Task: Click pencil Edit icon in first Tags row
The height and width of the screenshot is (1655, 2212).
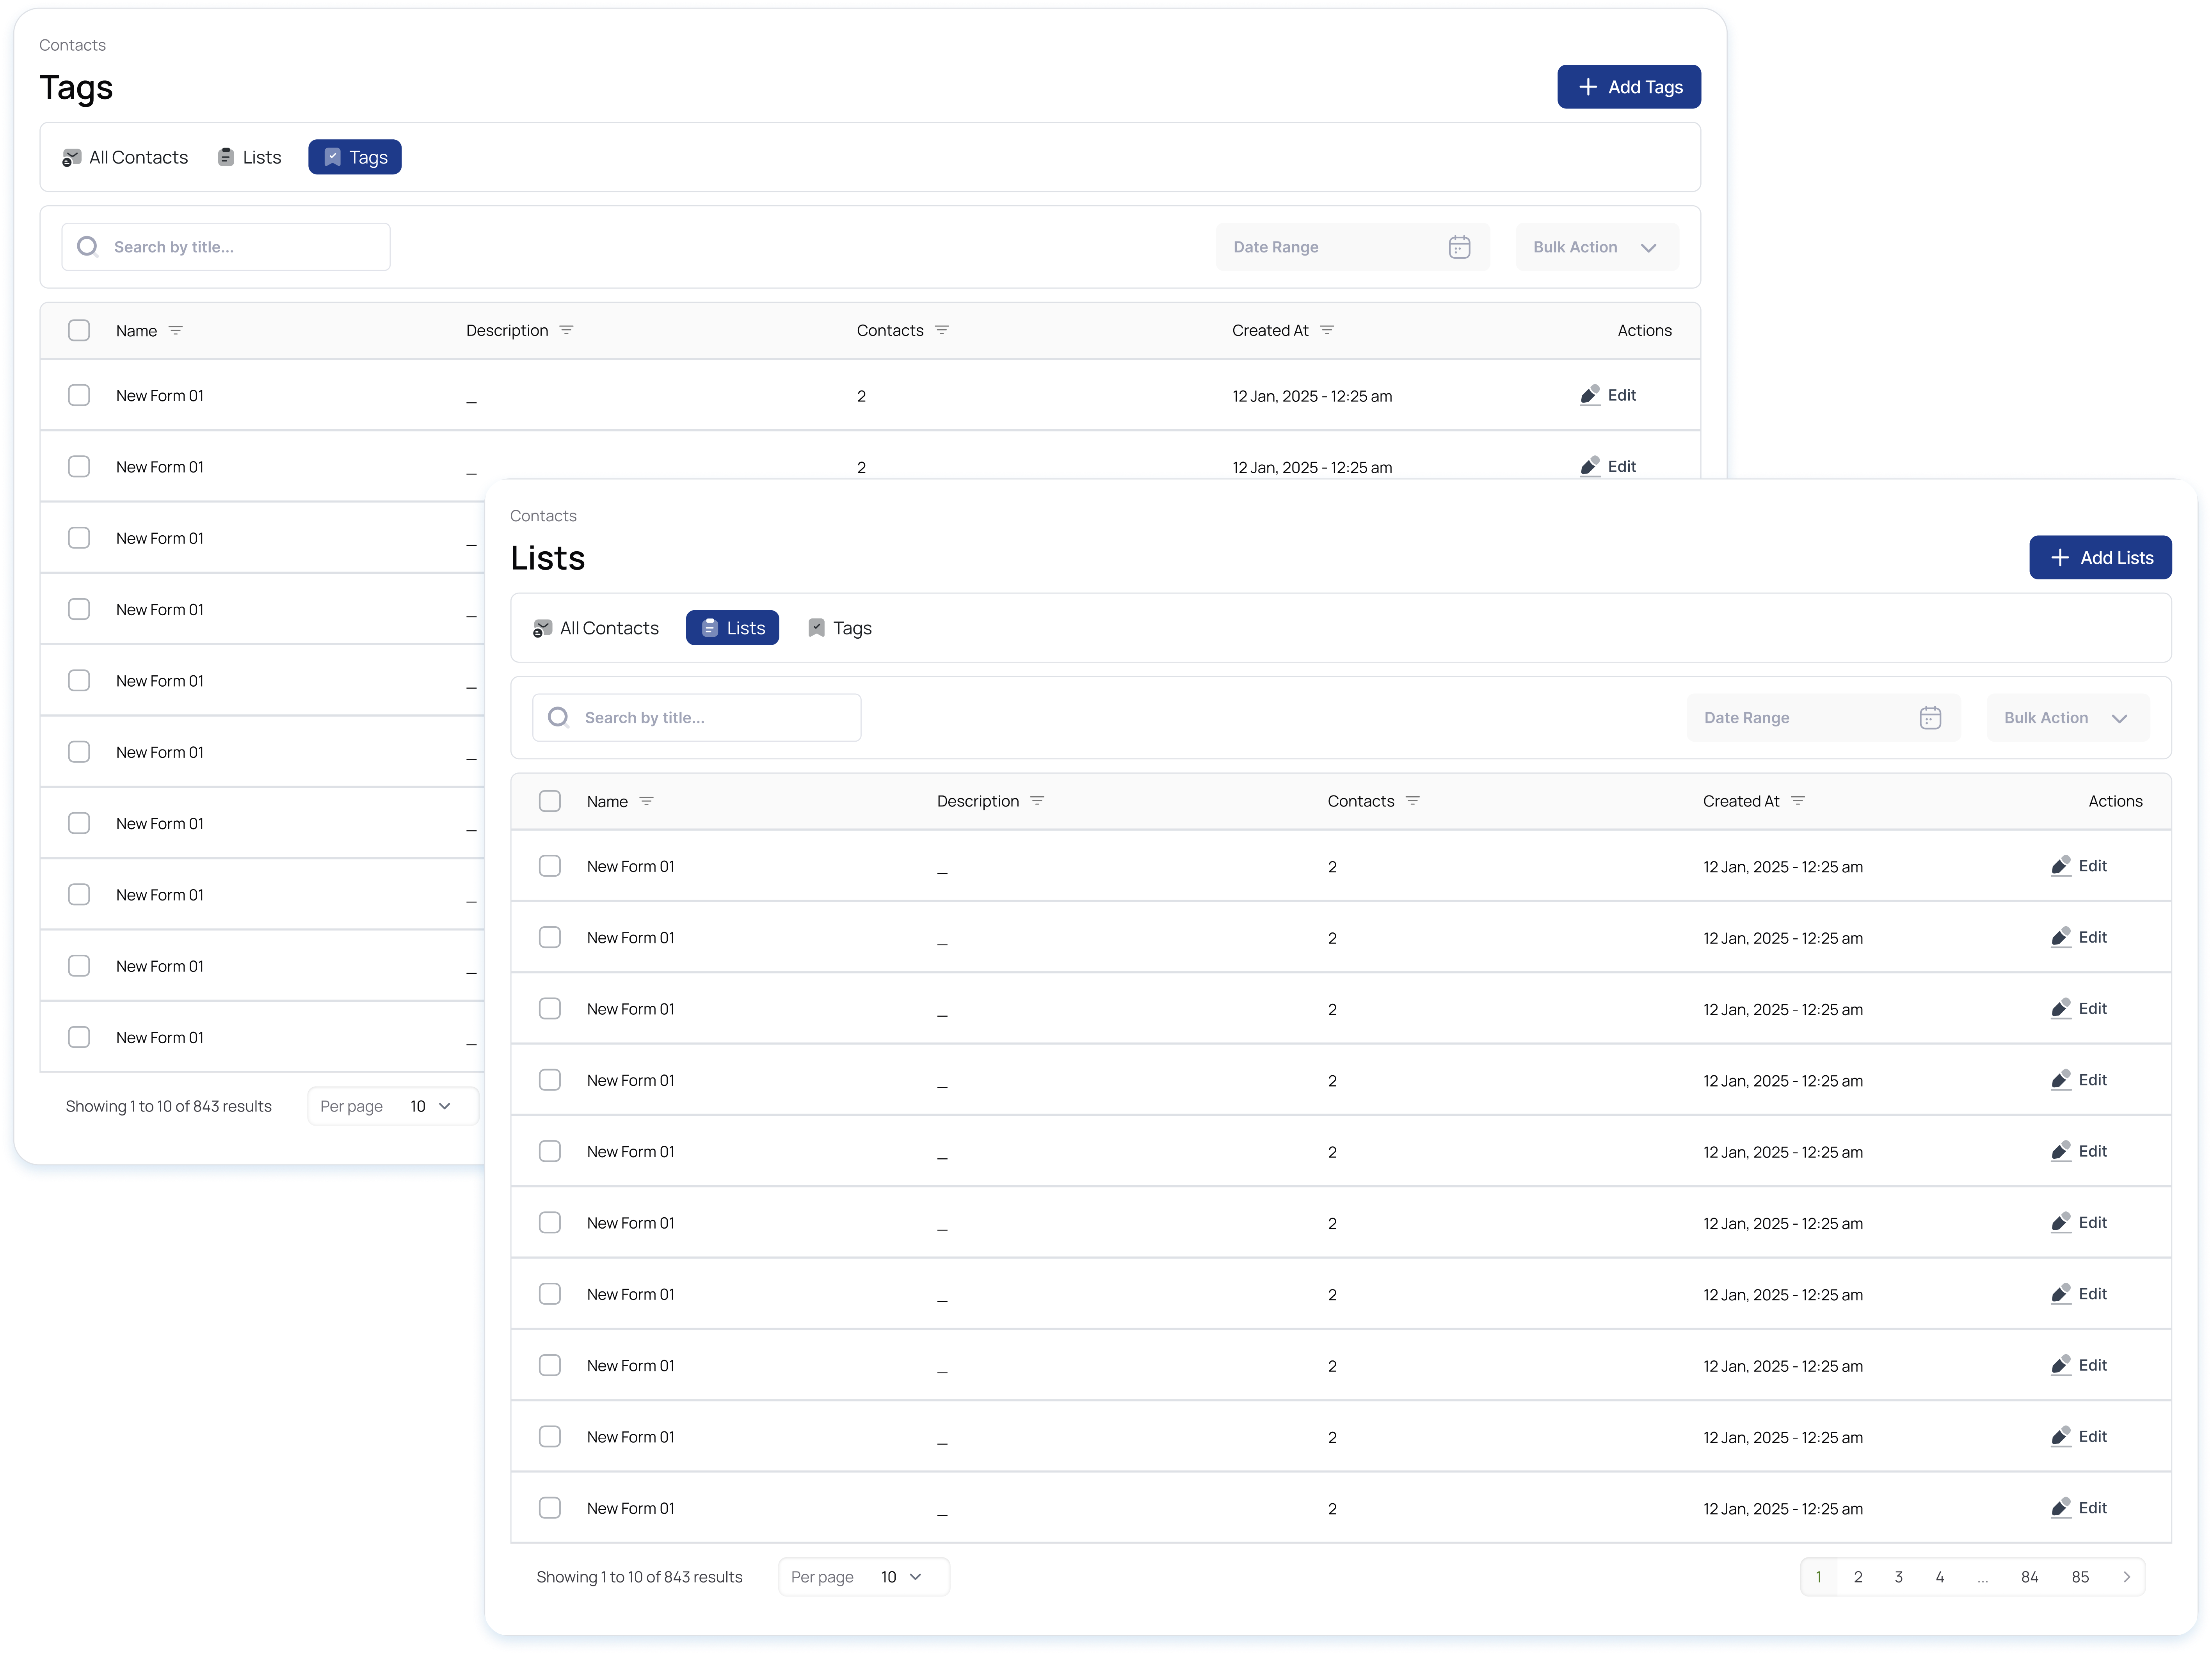Action: coord(1589,395)
